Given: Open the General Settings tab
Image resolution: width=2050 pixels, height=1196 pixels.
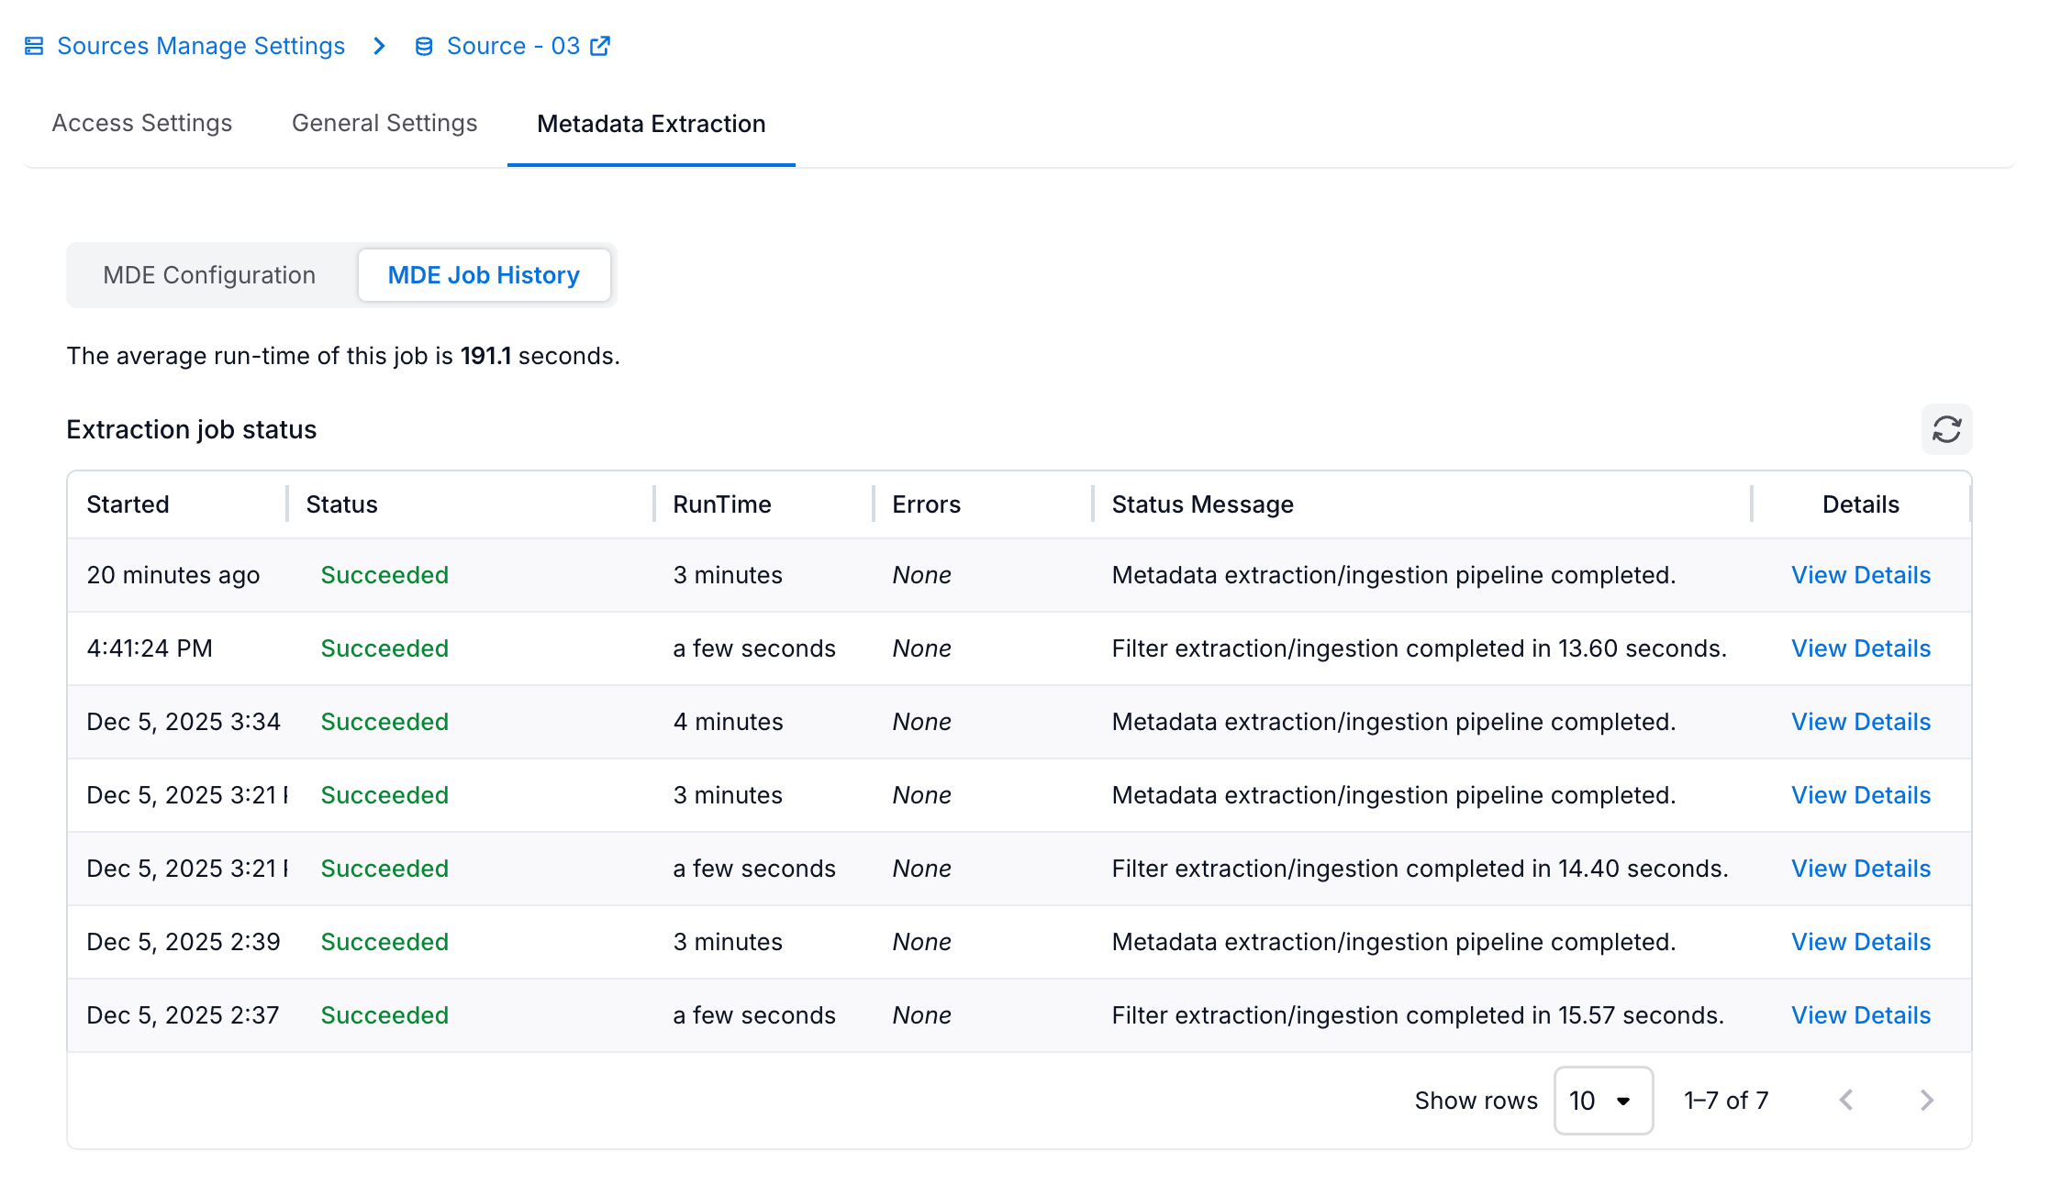Looking at the screenshot, I should coord(384,123).
